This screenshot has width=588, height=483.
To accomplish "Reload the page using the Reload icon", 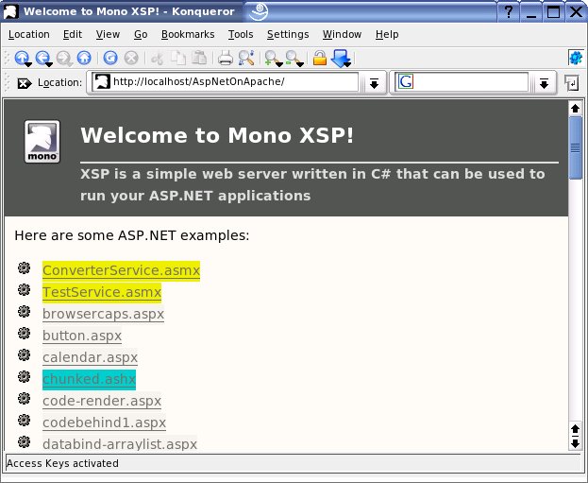I will pos(110,58).
